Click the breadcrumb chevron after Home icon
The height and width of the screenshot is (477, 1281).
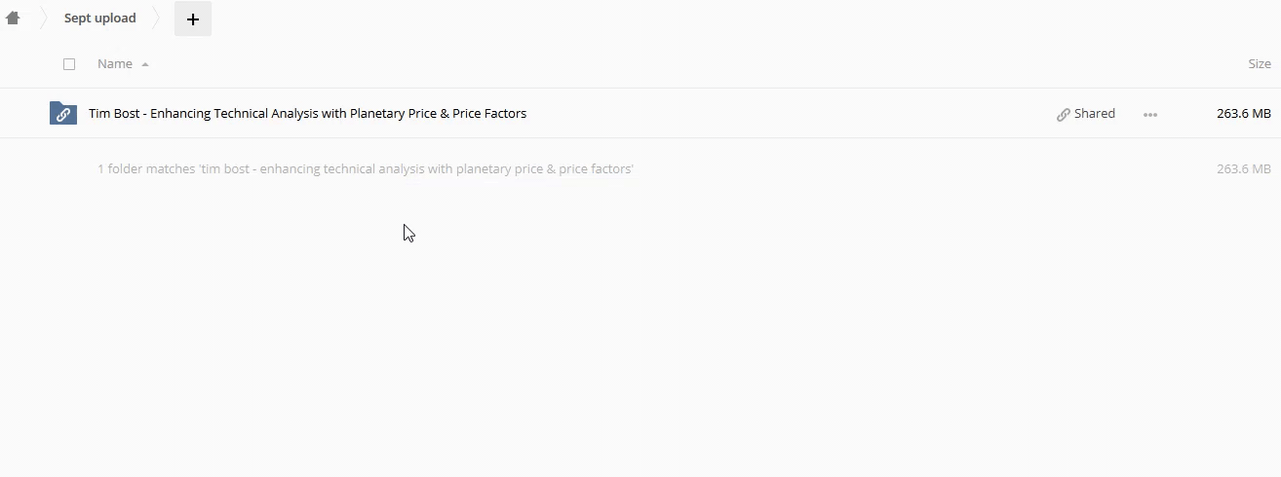coord(43,18)
